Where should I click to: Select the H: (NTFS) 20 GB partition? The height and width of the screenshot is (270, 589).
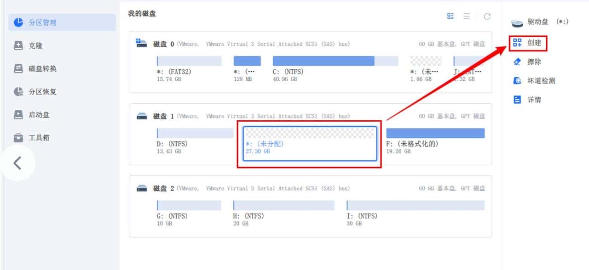tap(284, 205)
